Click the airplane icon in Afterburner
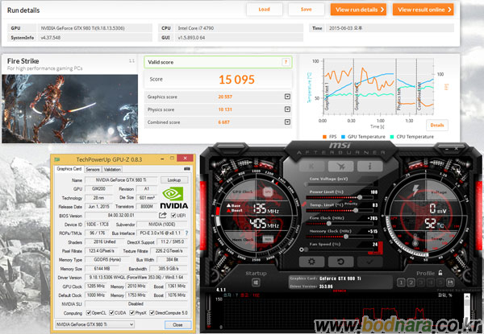 click(x=340, y=167)
